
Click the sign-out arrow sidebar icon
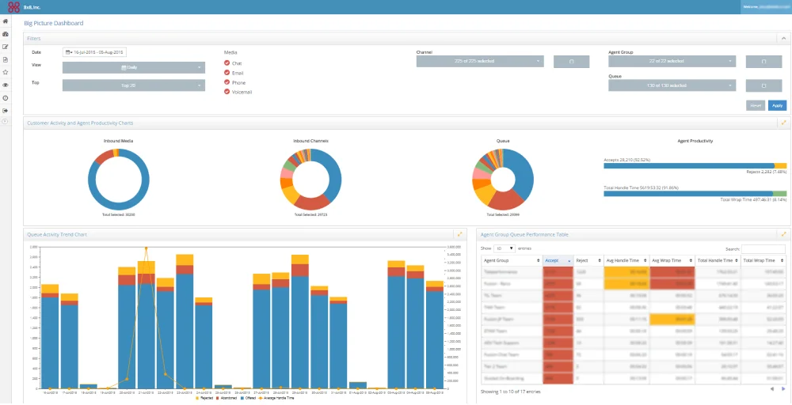tap(6, 111)
